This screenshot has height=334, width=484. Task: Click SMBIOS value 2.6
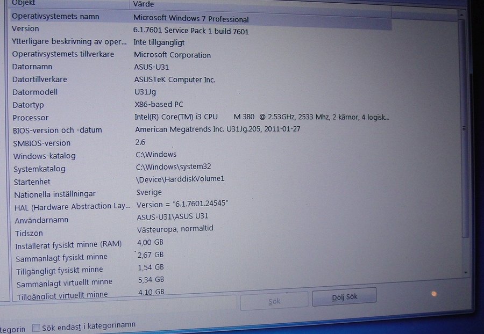tap(140, 142)
